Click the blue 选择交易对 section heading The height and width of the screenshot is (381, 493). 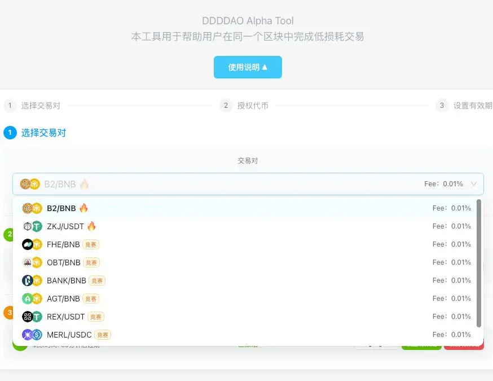point(43,133)
